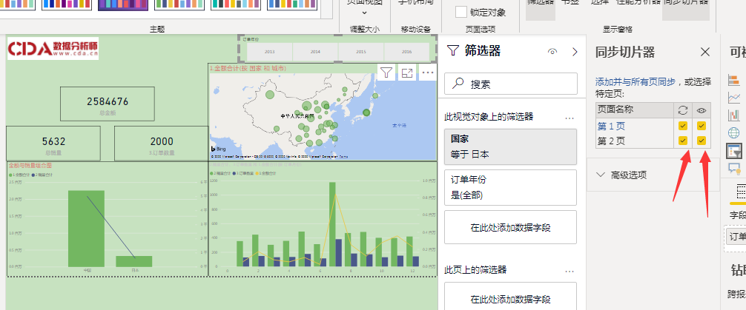
Task: Click the CDA数据分析师 logo image
Action: click(x=53, y=48)
